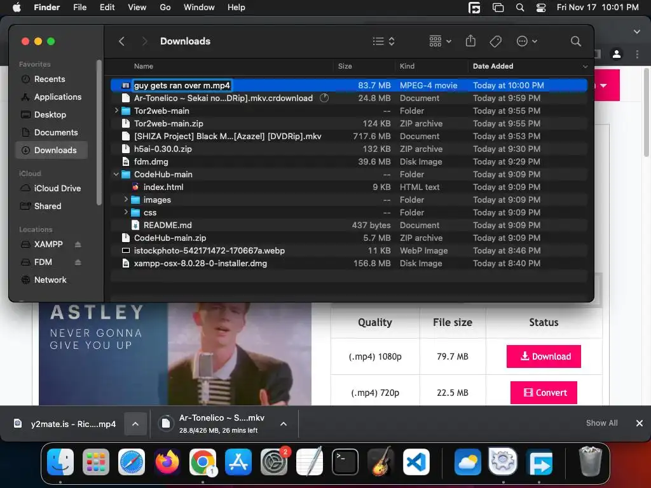Reverse Date Added sort order chevron
This screenshot has width=651, height=488.
point(585,66)
